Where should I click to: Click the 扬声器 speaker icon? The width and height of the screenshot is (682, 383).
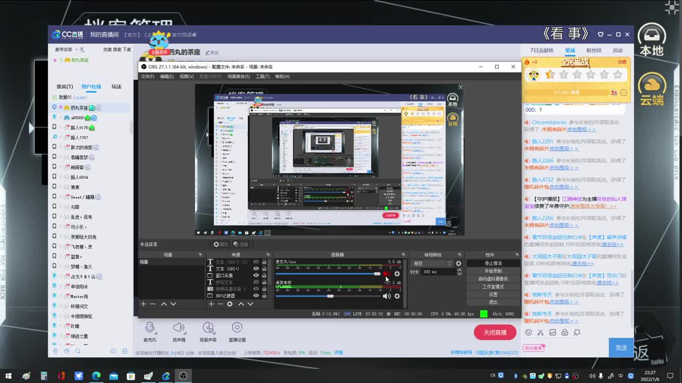[x=178, y=328]
